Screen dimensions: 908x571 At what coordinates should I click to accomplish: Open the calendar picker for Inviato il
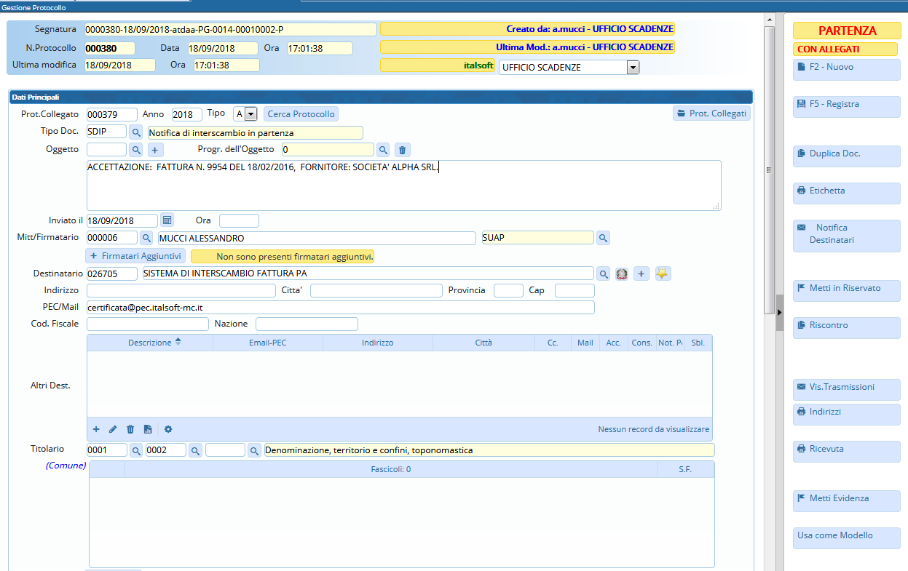(x=167, y=220)
